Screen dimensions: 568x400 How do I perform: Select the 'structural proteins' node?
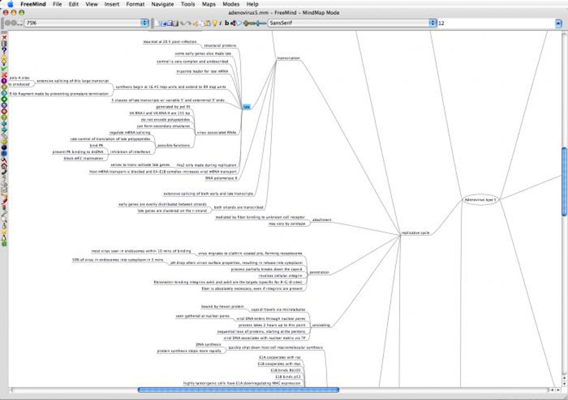click(x=220, y=46)
